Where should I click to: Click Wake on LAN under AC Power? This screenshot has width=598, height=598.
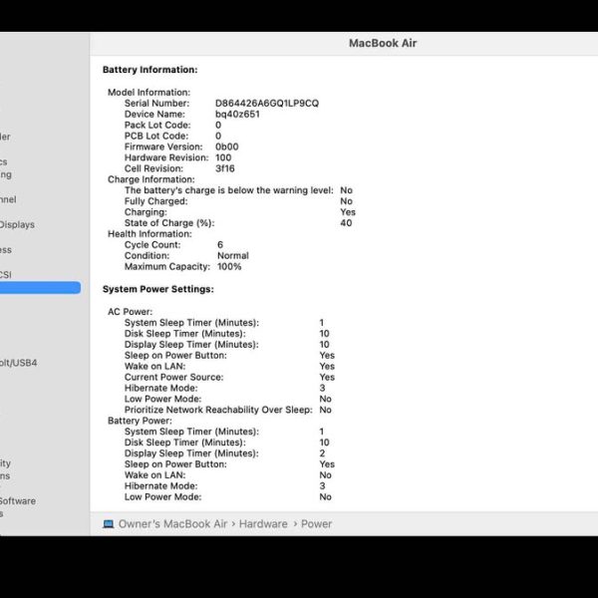point(154,366)
